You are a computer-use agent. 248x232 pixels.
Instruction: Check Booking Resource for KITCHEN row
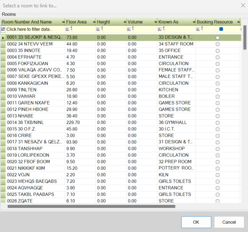pyautogui.click(x=217, y=90)
